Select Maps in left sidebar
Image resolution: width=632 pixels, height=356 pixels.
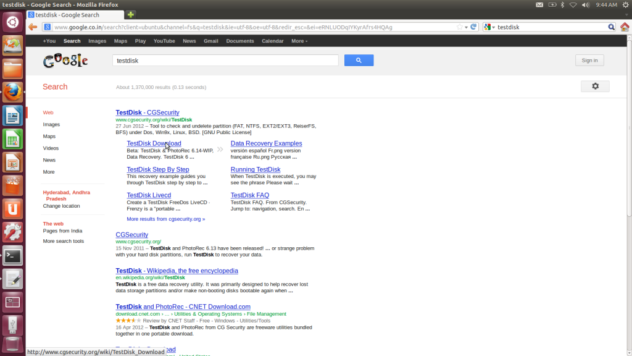click(x=49, y=137)
